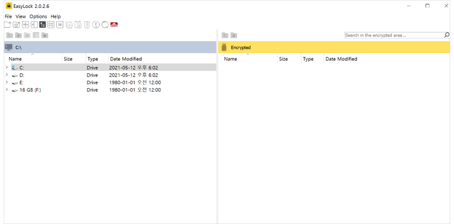Open the Info circle icon
This screenshot has height=224, width=454.
[x=96, y=25]
